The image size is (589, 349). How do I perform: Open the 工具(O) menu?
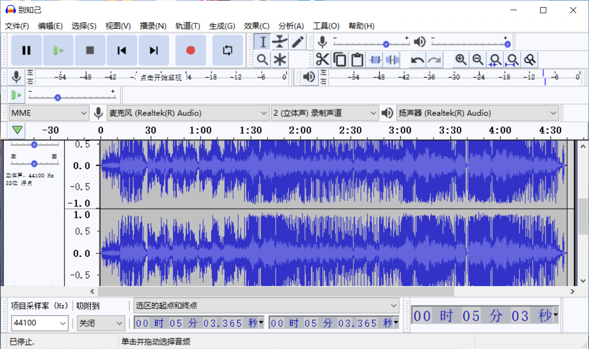coord(326,26)
